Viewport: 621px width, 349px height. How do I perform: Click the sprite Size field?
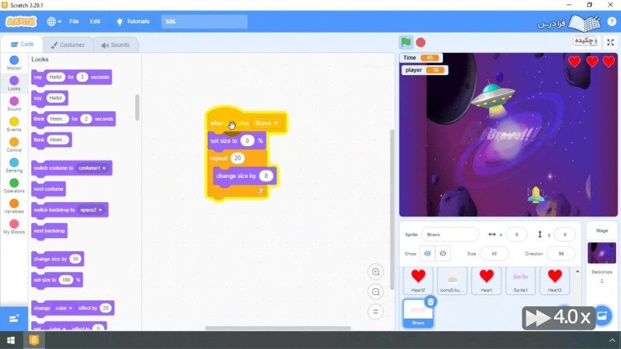tap(494, 254)
